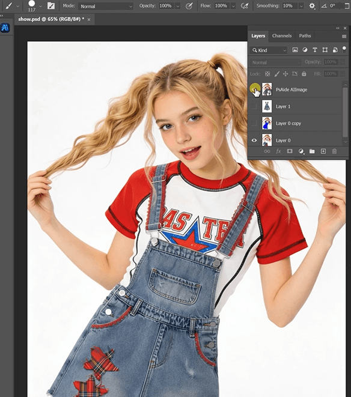
Task: Click the Smoothing 10% field
Action: (289, 6)
